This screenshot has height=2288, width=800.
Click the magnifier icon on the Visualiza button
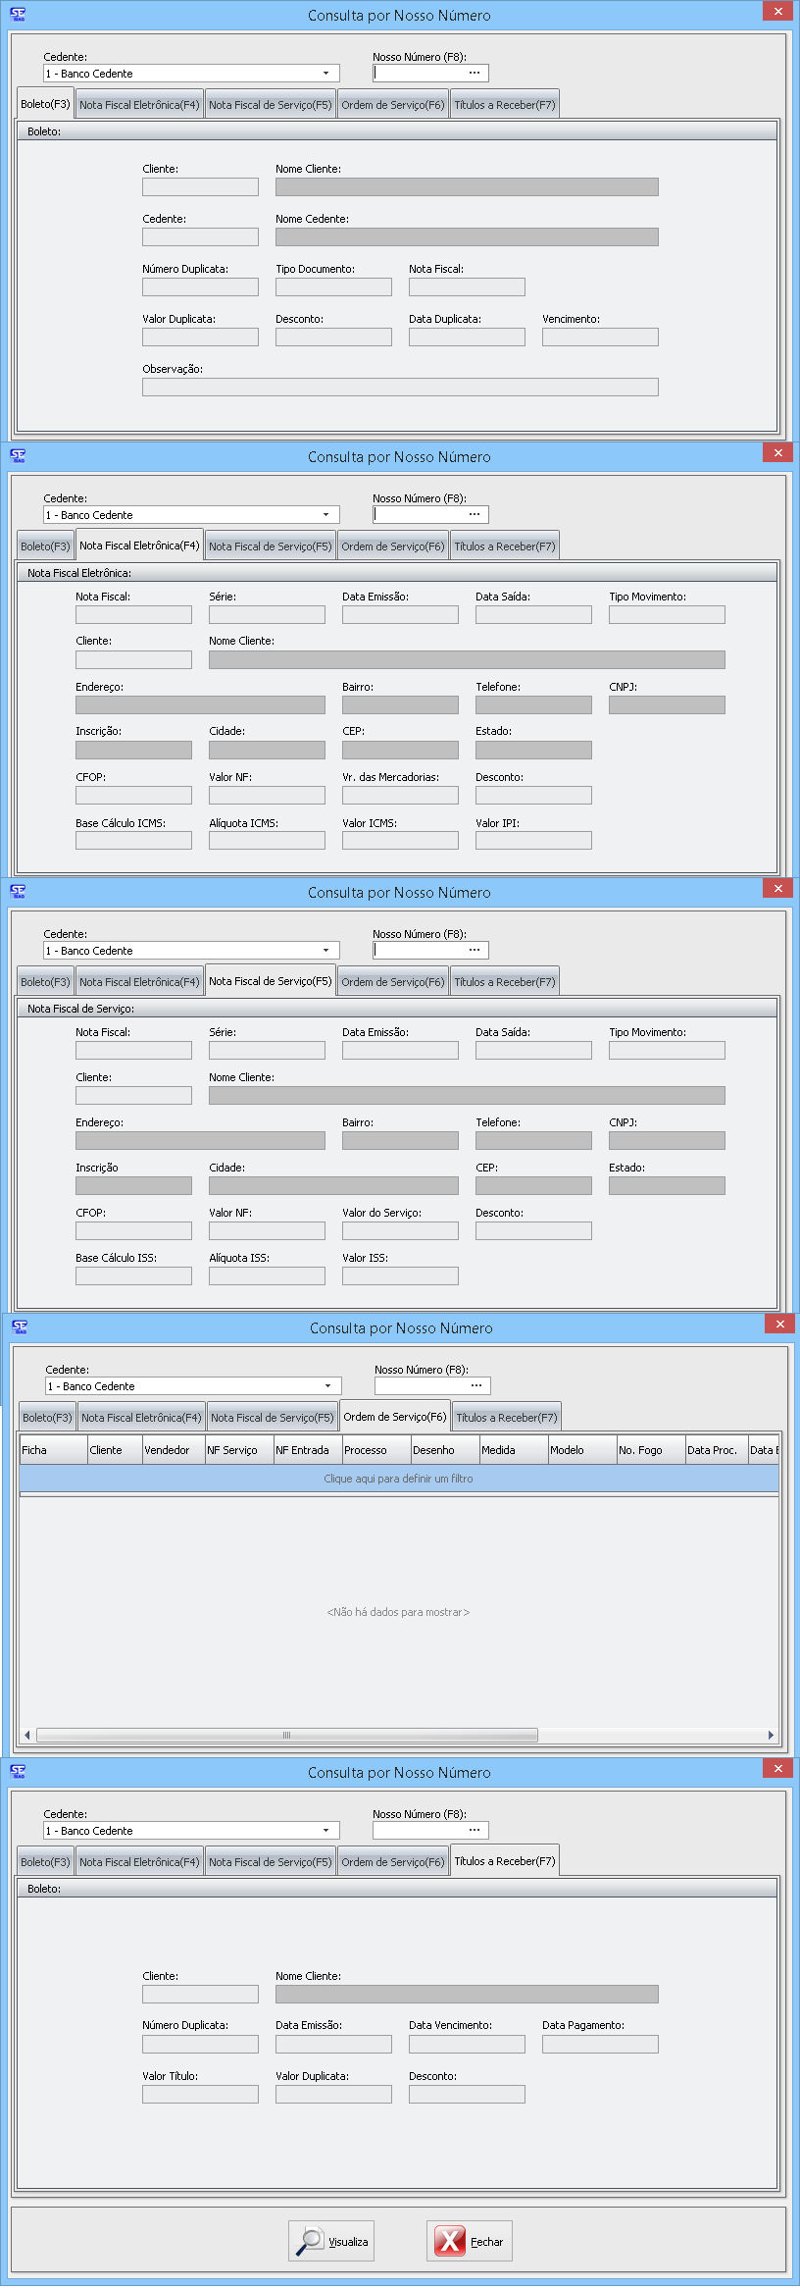pyautogui.click(x=310, y=2241)
